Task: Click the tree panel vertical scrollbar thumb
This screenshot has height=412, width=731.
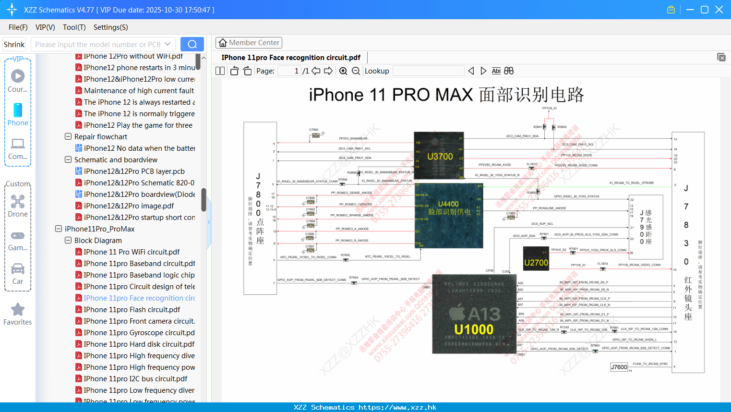Action: click(204, 199)
